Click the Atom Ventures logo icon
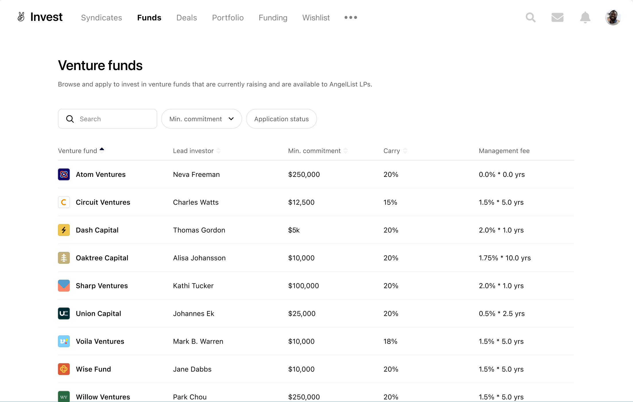 coord(64,174)
